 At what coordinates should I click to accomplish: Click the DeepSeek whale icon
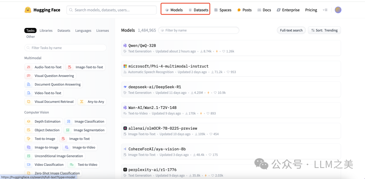[125, 87]
